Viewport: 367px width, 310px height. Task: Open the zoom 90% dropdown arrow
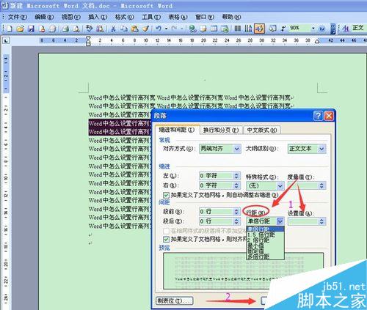tap(313, 29)
